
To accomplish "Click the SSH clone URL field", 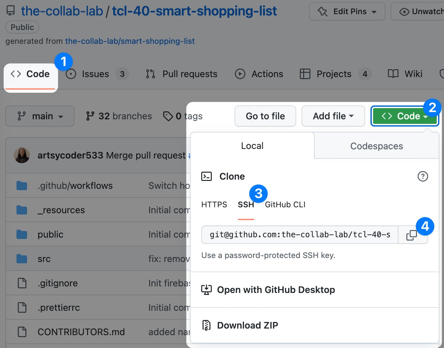I will click(300, 235).
